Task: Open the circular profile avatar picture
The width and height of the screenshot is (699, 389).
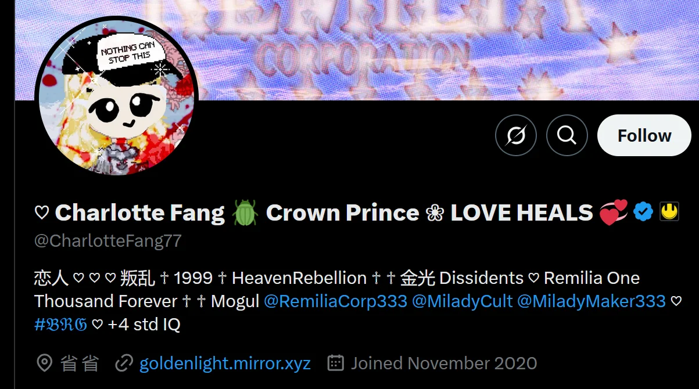Action: tap(117, 98)
